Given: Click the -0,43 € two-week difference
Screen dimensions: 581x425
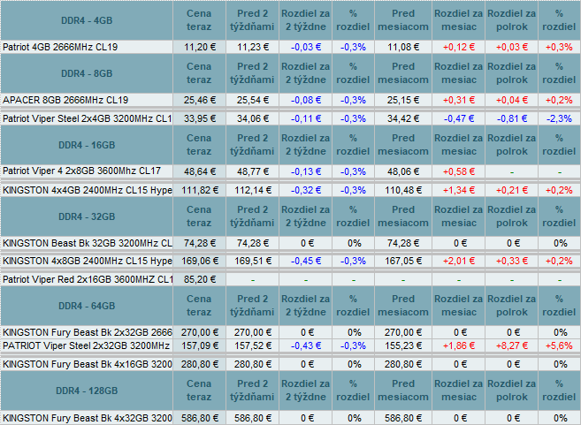Looking at the screenshot, I should coord(306,345).
